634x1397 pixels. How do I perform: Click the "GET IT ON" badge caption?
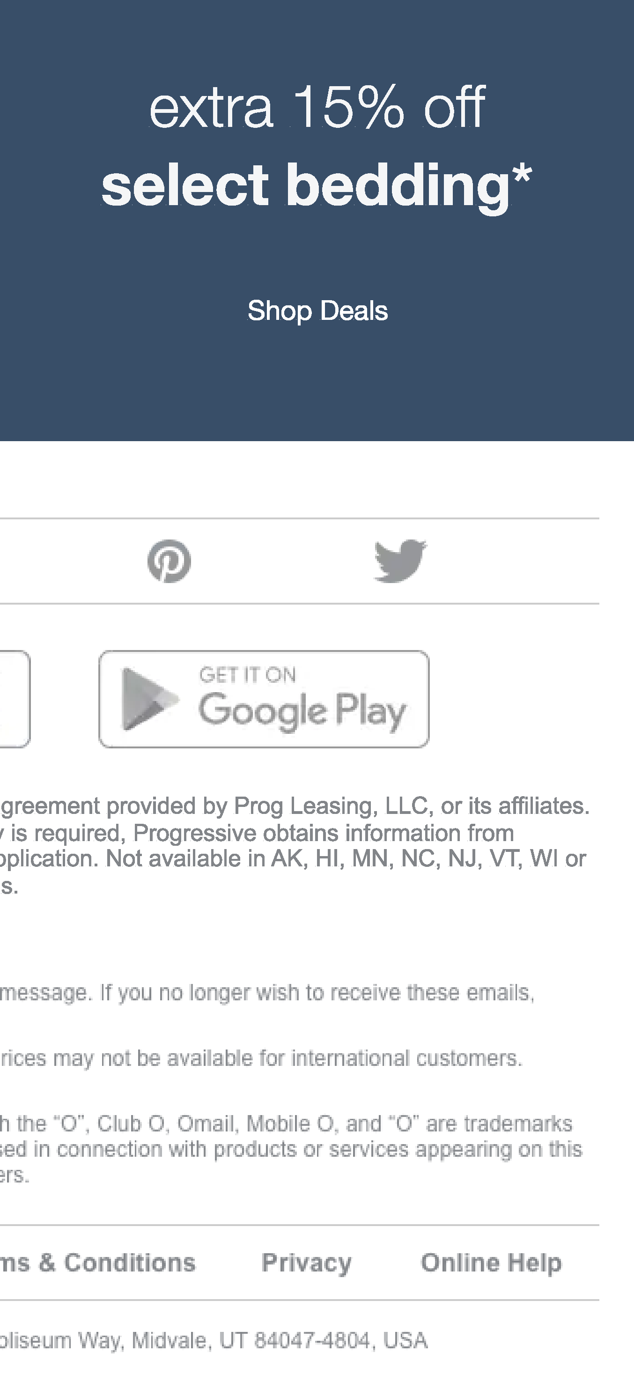click(247, 675)
